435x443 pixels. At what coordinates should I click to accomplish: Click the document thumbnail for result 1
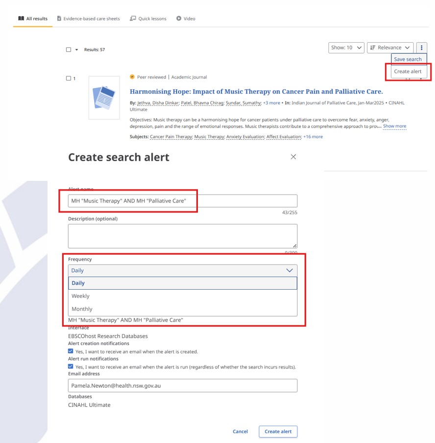tap(104, 98)
